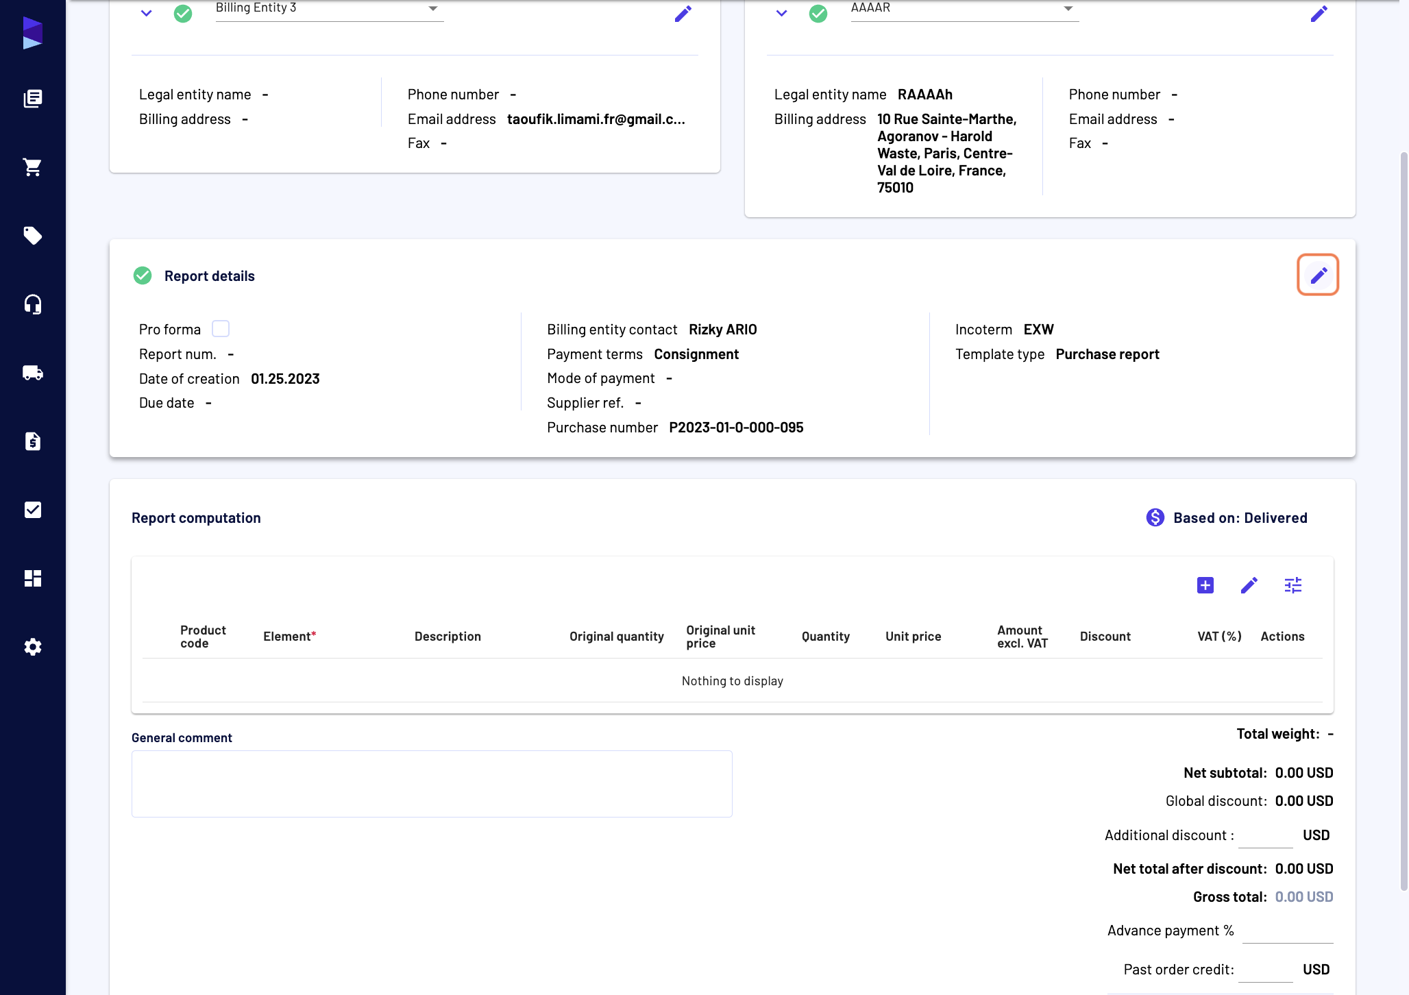
Task: Click the General comment text box
Action: tap(432, 784)
